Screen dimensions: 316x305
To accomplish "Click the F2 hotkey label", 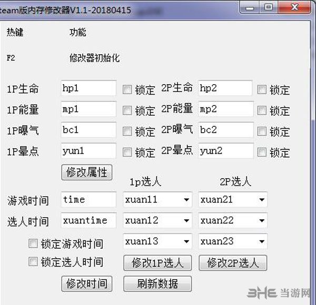I will tap(11, 58).
